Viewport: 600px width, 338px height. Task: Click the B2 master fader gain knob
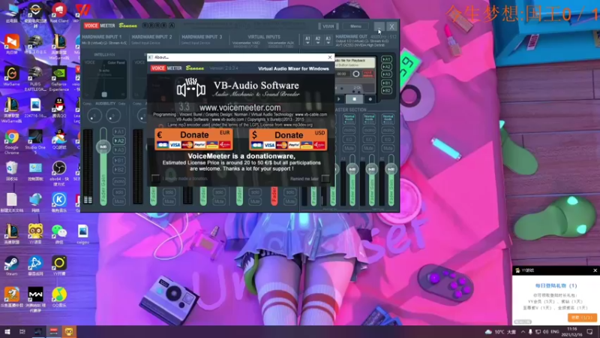pos(391,169)
